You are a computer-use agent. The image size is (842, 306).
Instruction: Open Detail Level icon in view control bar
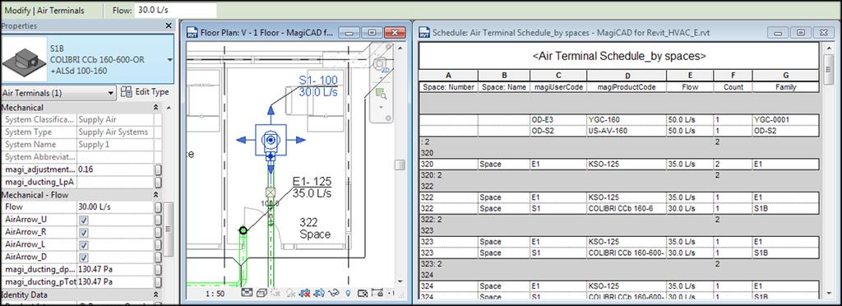point(247,293)
